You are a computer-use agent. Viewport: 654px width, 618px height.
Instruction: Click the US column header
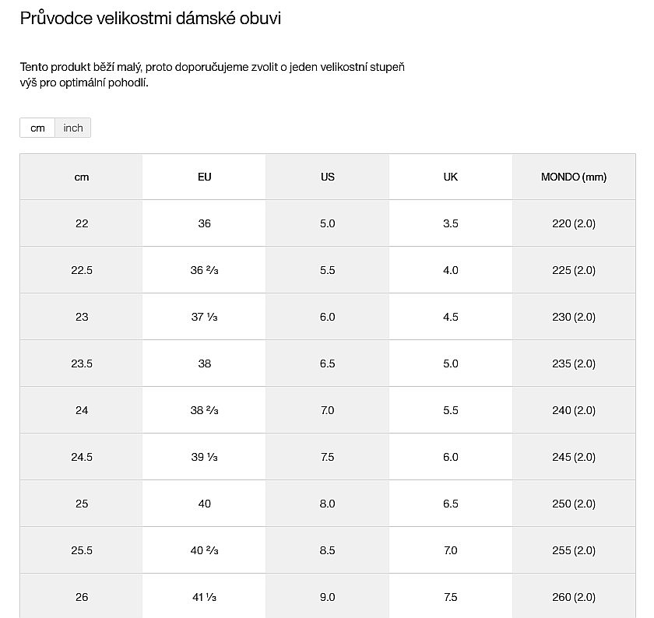pos(327,177)
